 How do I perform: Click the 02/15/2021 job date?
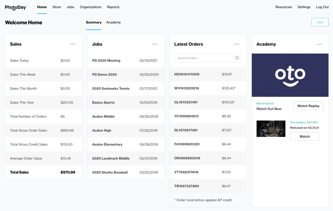148,60
